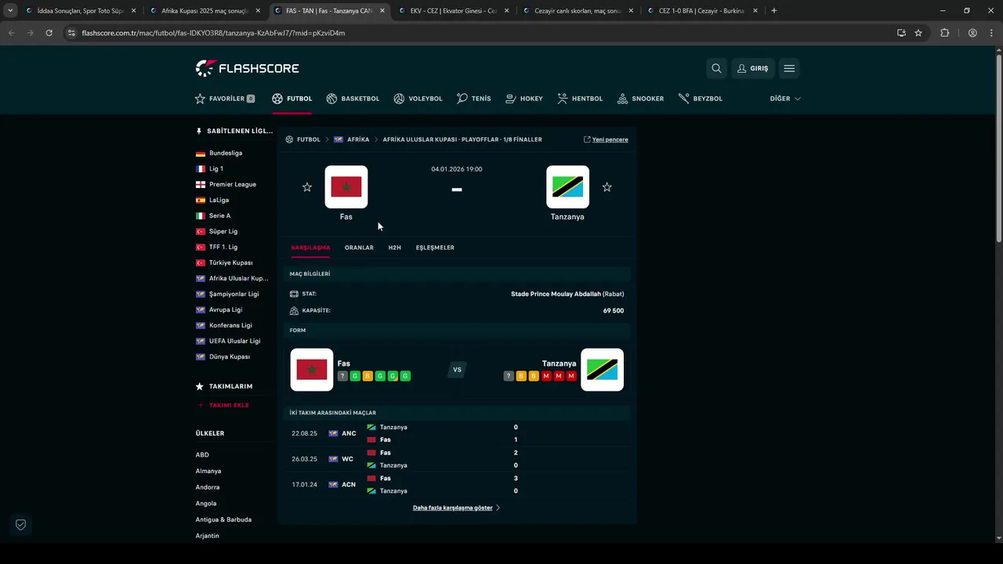This screenshot has height=564, width=1003.
Task: Select the Tenis sport tab
Action: 474,99
